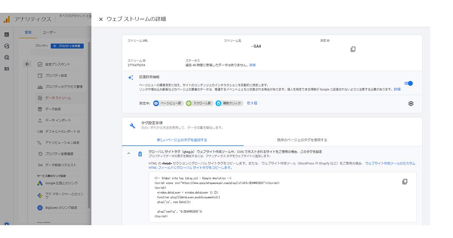This screenshot has height=238, width=453.
Task: Open Admin gear icon at bottom left
Action: pyautogui.click(x=6, y=223)
